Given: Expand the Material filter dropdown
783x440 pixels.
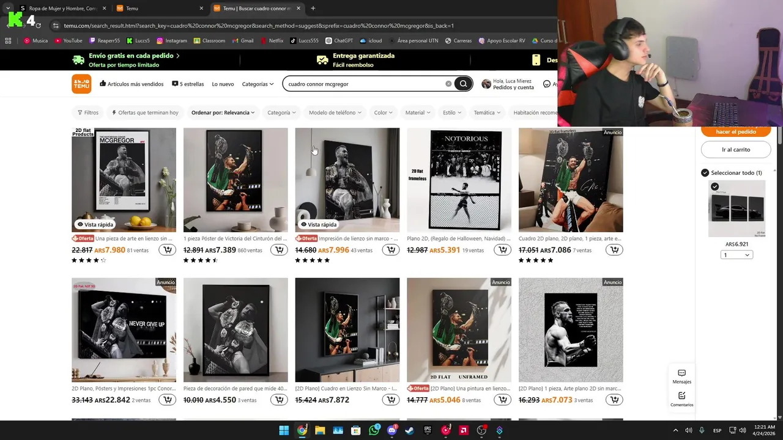Looking at the screenshot, I should point(418,112).
